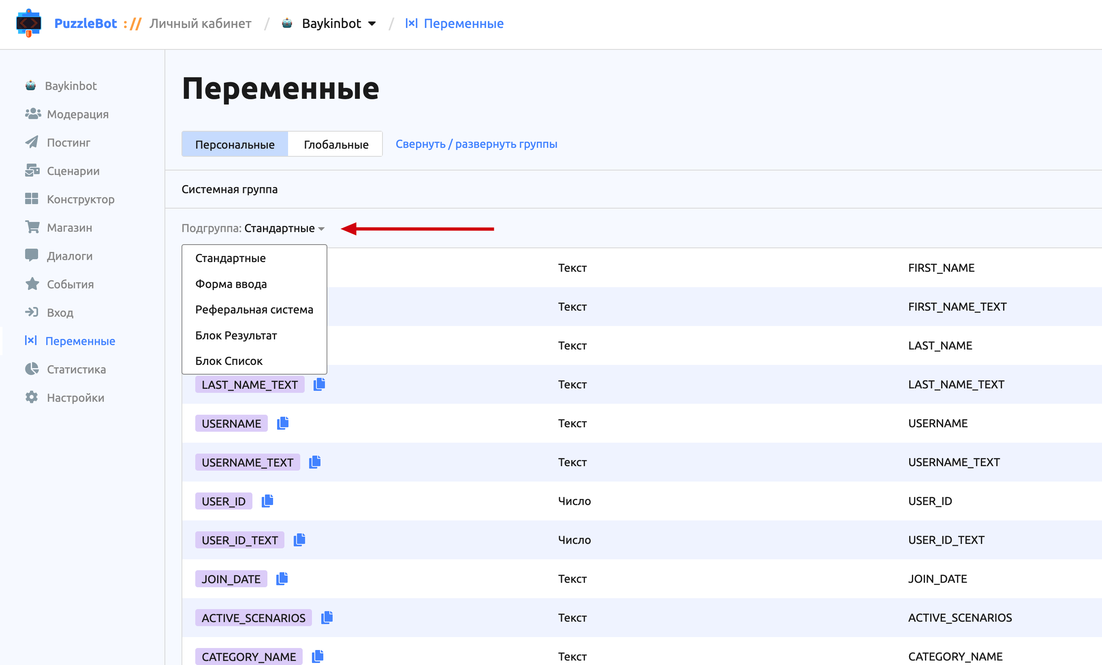Click the Переменные sidebar variable icon
The width and height of the screenshot is (1102, 665).
point(30,341)
